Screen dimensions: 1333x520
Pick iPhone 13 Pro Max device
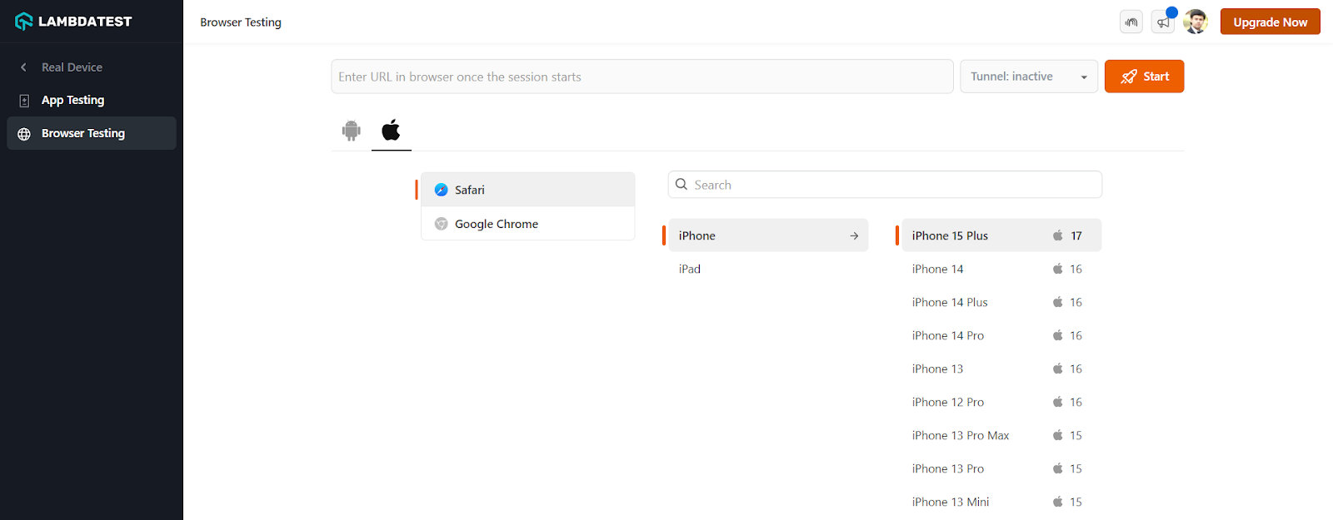961,435
